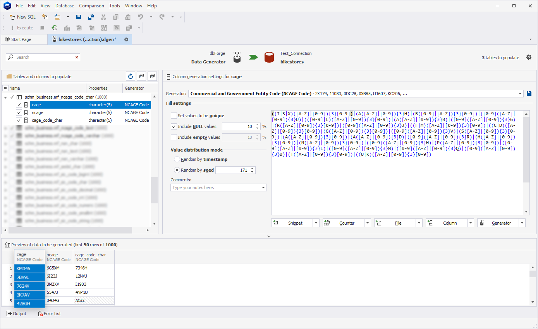Viewport: 538px width, 329px height.
Task: Click the Open file folder icon
Action: 57,17
